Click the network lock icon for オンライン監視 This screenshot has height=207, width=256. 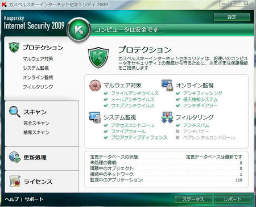click(167, 85)
